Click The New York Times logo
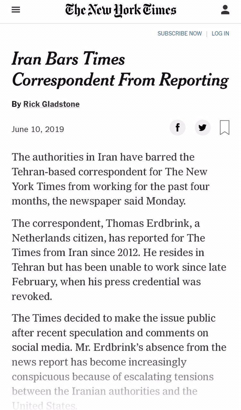Viewport: 241px width, 410px height. tap(121, 10)
